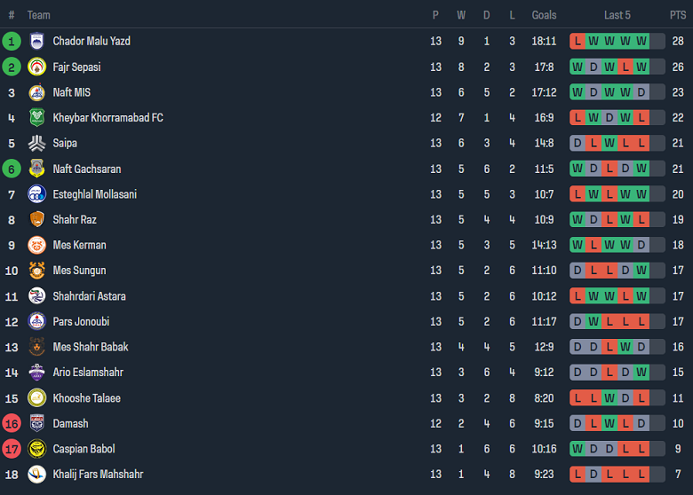The image size is (693, 495).
Task: Select the Pars Jonoubi team name
Action: click(81, 322)
